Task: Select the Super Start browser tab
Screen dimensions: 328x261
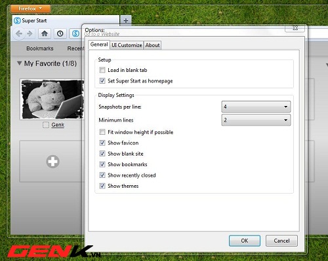Action: click(x=66, y=21)
